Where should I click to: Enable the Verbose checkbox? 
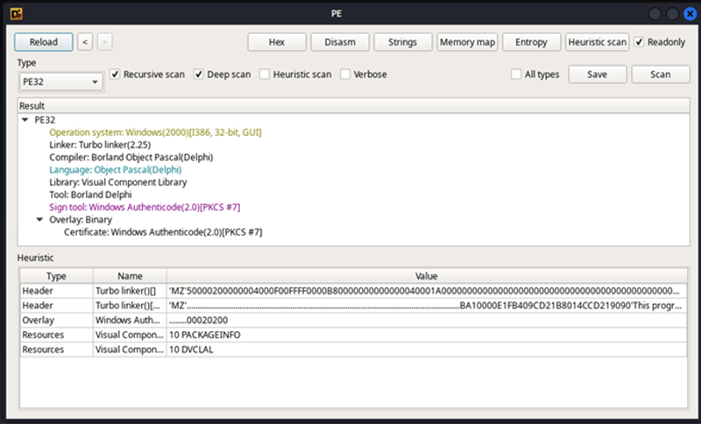coord(345,74)
